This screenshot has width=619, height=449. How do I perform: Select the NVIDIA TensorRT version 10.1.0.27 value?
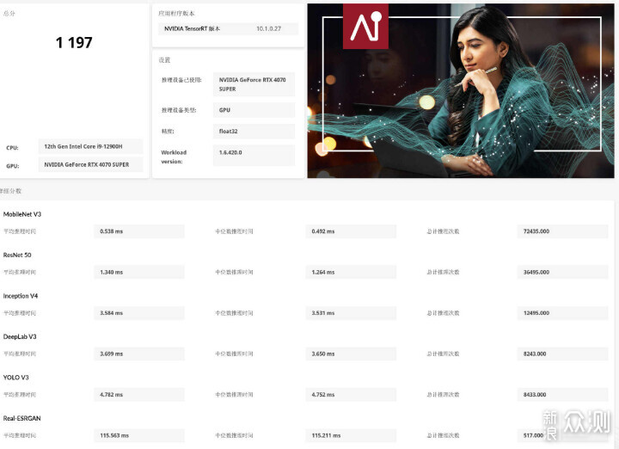[268, 29]
